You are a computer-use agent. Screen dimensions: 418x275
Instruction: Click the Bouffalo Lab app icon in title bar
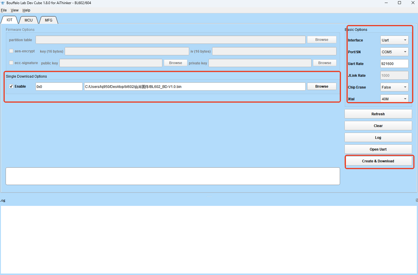(x=3, y=3)
